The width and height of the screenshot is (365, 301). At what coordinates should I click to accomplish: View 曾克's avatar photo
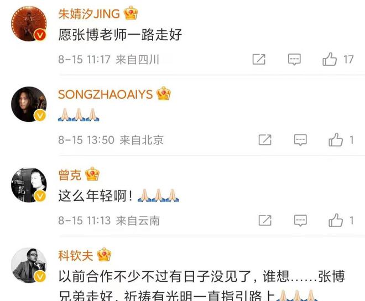(29, 185)
